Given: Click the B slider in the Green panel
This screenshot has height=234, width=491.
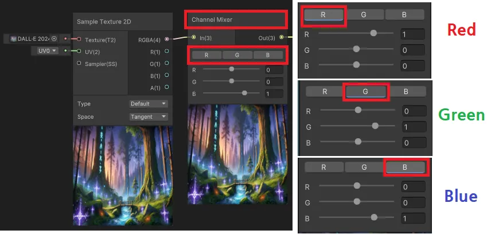Looking at the screenshot, I should pos(357,142).
